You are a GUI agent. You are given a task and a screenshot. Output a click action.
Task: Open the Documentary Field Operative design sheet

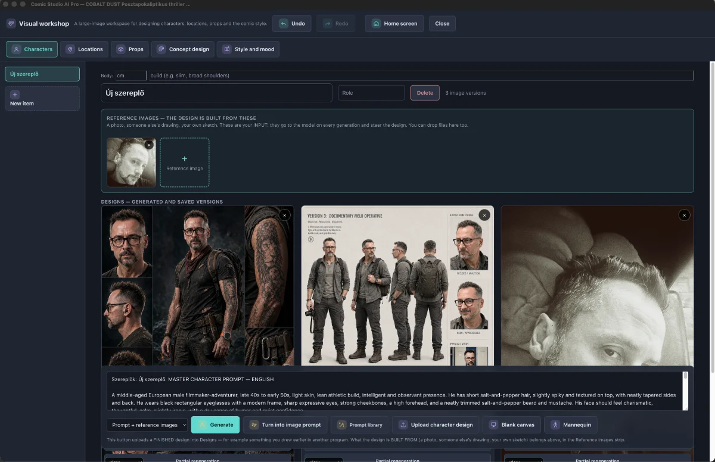(x=397, y=286)
